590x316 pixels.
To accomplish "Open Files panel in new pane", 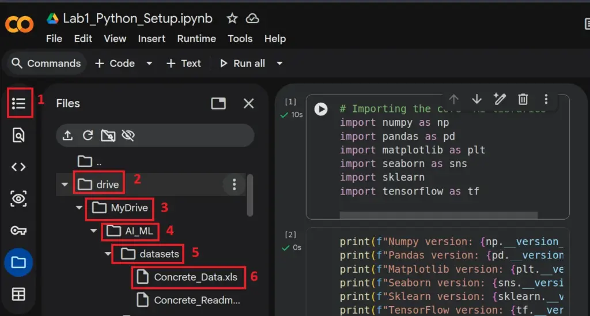I will click(x=218, y=103).
